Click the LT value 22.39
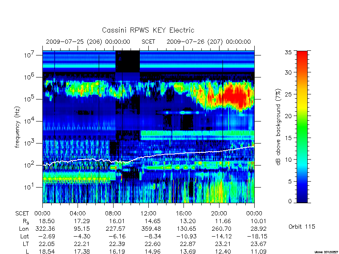The height and width of the screenshot is (254, 339). point(117,244)
